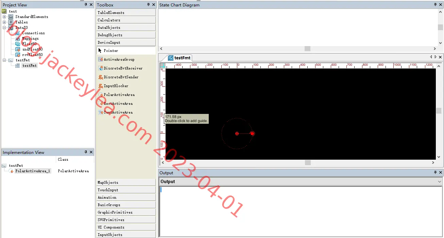
Task: Choose the ActiveAreaGroup toolbox icon
Action: point(101,59)
